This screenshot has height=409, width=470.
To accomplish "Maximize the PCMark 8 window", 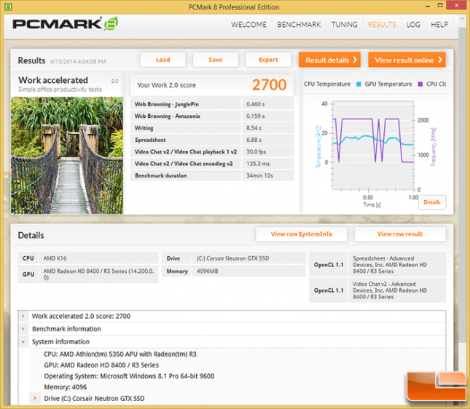I will (440, 5).
